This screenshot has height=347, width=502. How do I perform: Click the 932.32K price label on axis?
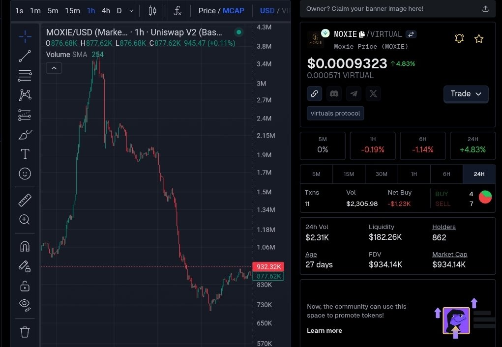(268, 267)
